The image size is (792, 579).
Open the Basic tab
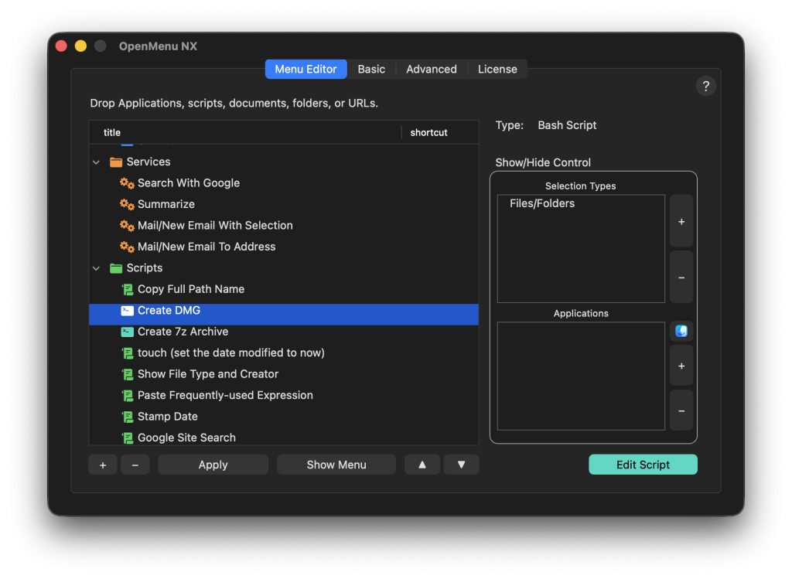tap(371, 69)
